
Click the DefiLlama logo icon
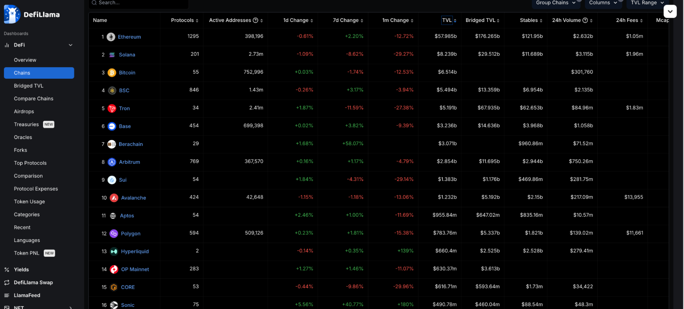pos(12,14)
